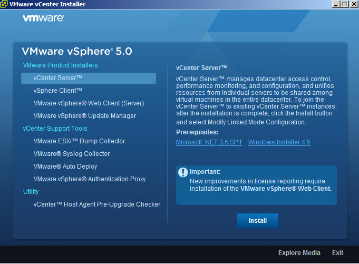Screen dimensions: 359x264
Task: Select VMware vSphere Authentication Proxy
Action: 90,179
